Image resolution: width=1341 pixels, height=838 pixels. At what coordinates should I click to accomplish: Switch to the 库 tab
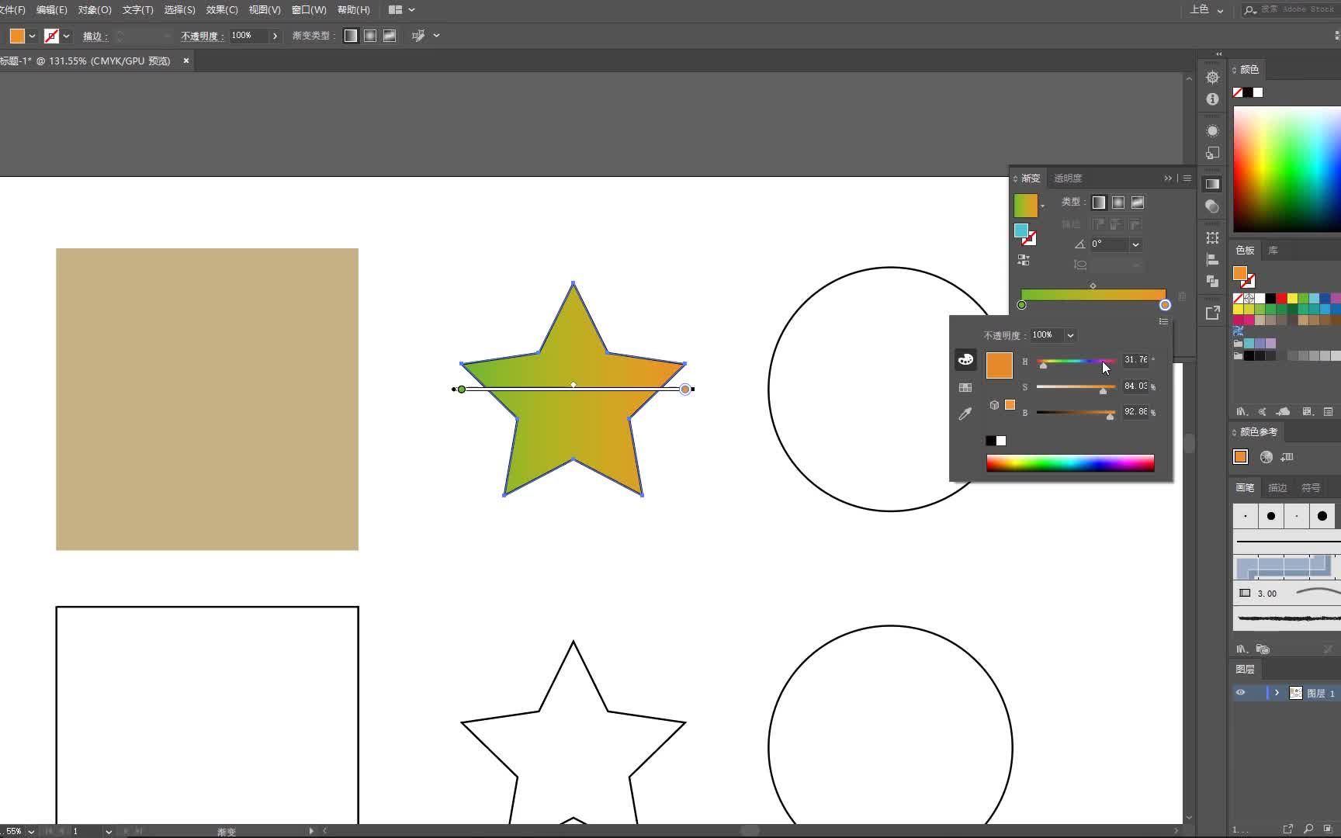coord(1273,251)
